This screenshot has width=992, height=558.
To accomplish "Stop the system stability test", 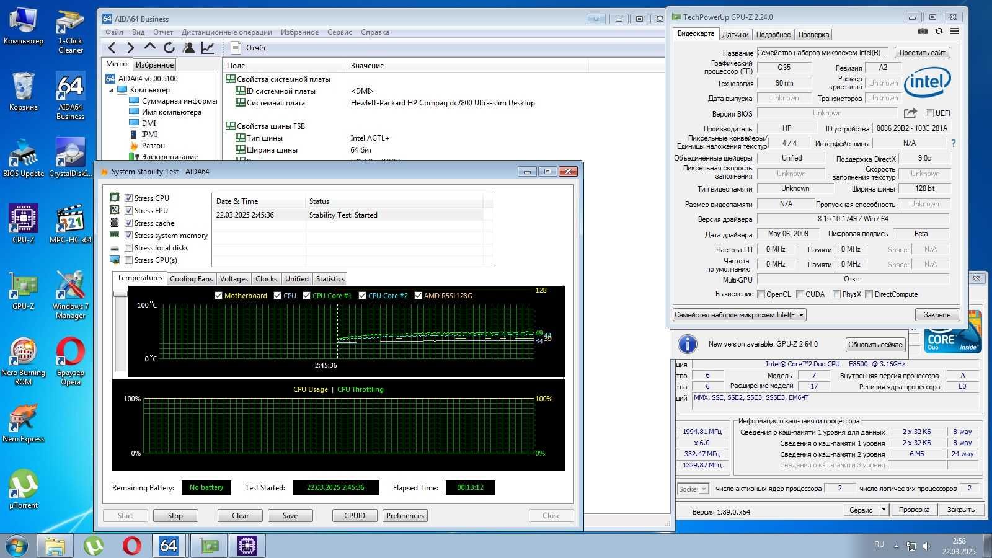I will 175,516.
